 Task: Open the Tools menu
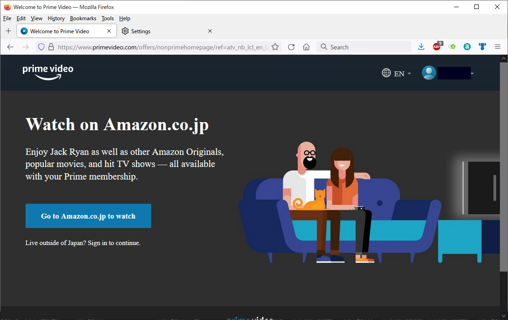tap(108, 18)
